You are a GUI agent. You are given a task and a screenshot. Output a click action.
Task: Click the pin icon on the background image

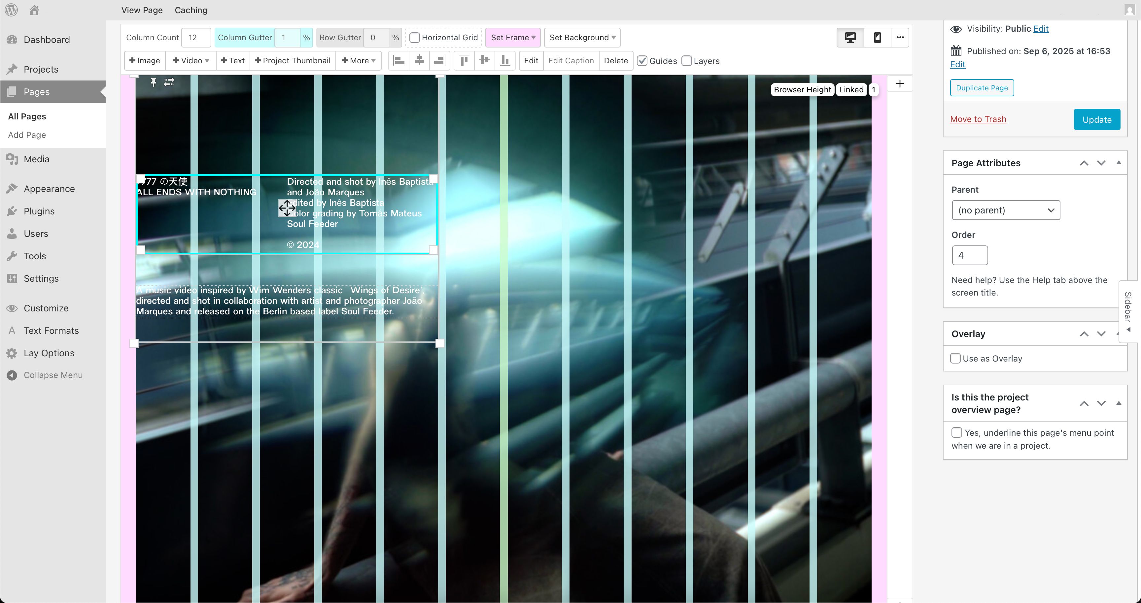click(153, 82)
